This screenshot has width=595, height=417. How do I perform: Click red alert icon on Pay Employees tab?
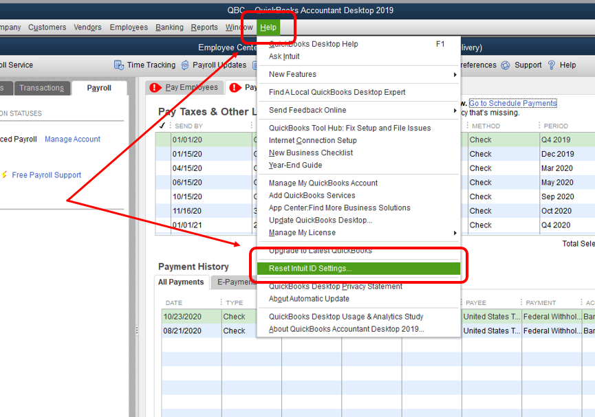pos(155,87)
